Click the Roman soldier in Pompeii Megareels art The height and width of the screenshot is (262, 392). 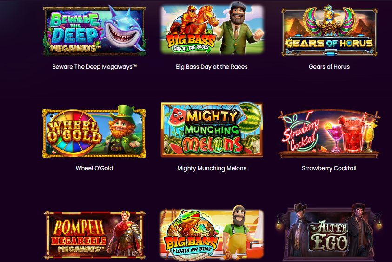coord(126,234)
